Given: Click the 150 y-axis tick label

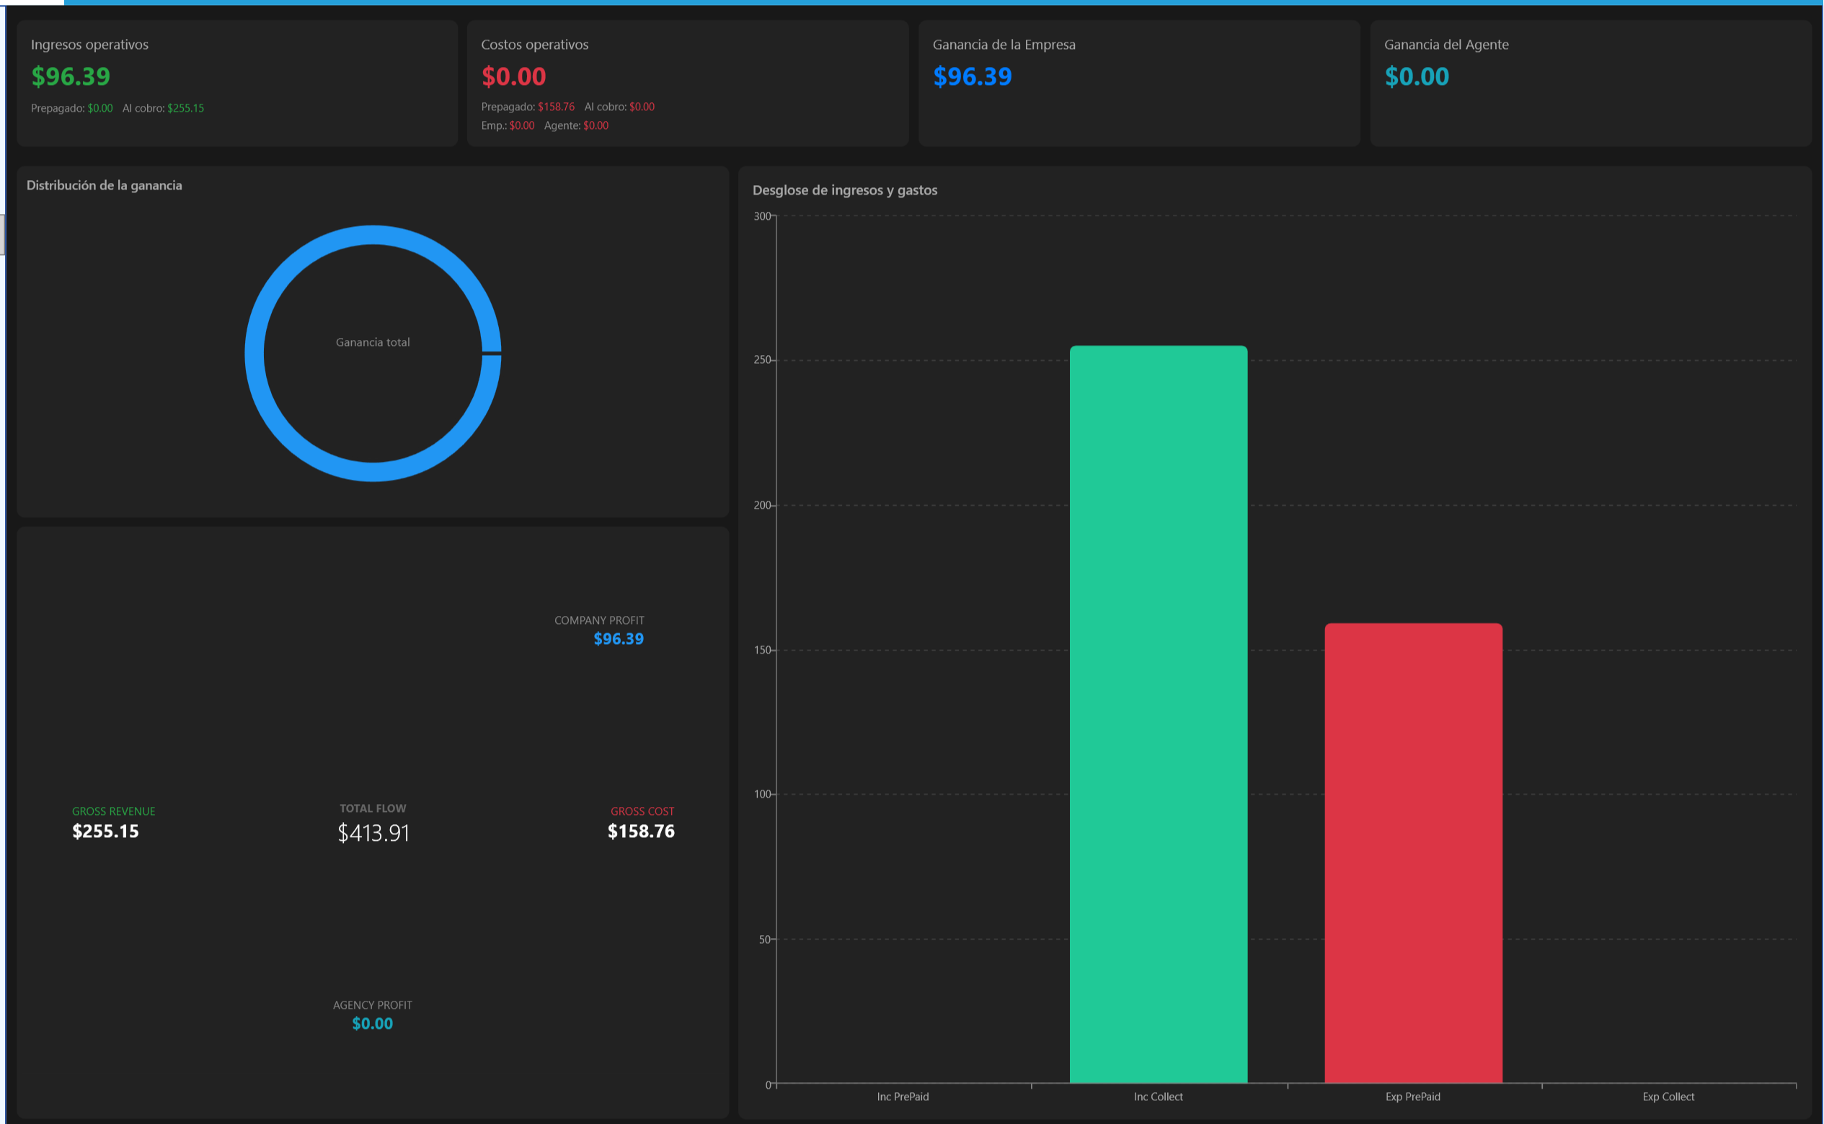Looking at the screenshot, I should click(x=762, y=651).
